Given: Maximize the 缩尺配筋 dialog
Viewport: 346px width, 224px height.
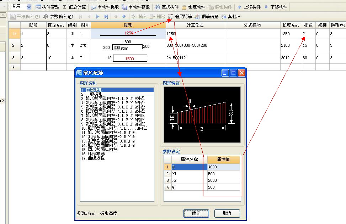Looking at the screenshot, I should pyautogui.click(x=233, y=73).
